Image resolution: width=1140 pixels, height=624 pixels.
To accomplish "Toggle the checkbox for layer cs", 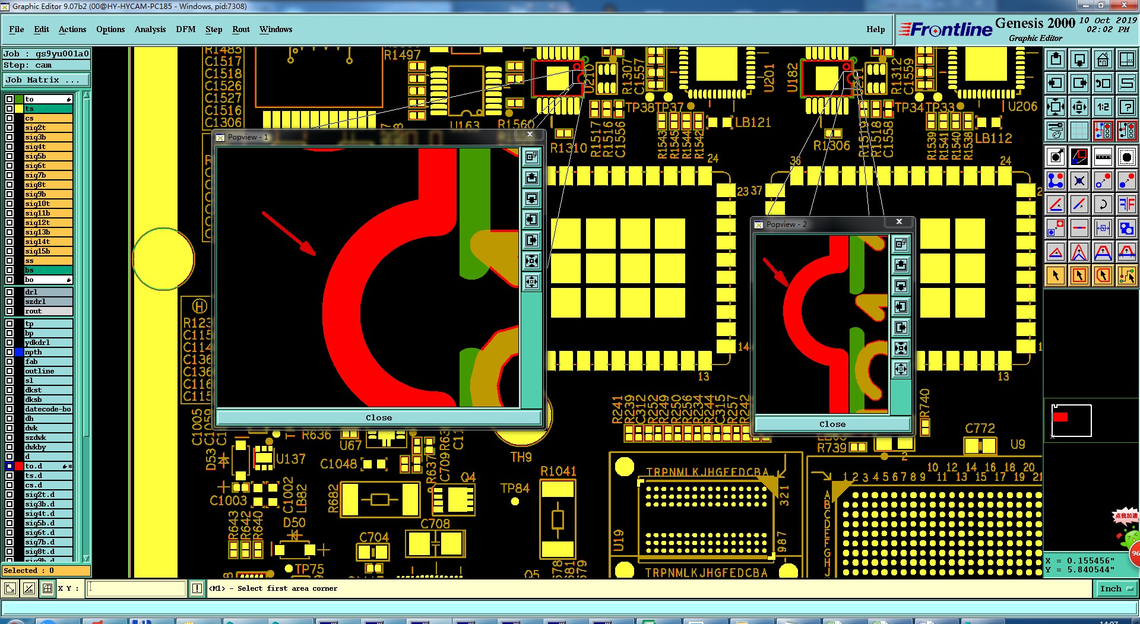I will click(9, 118).
